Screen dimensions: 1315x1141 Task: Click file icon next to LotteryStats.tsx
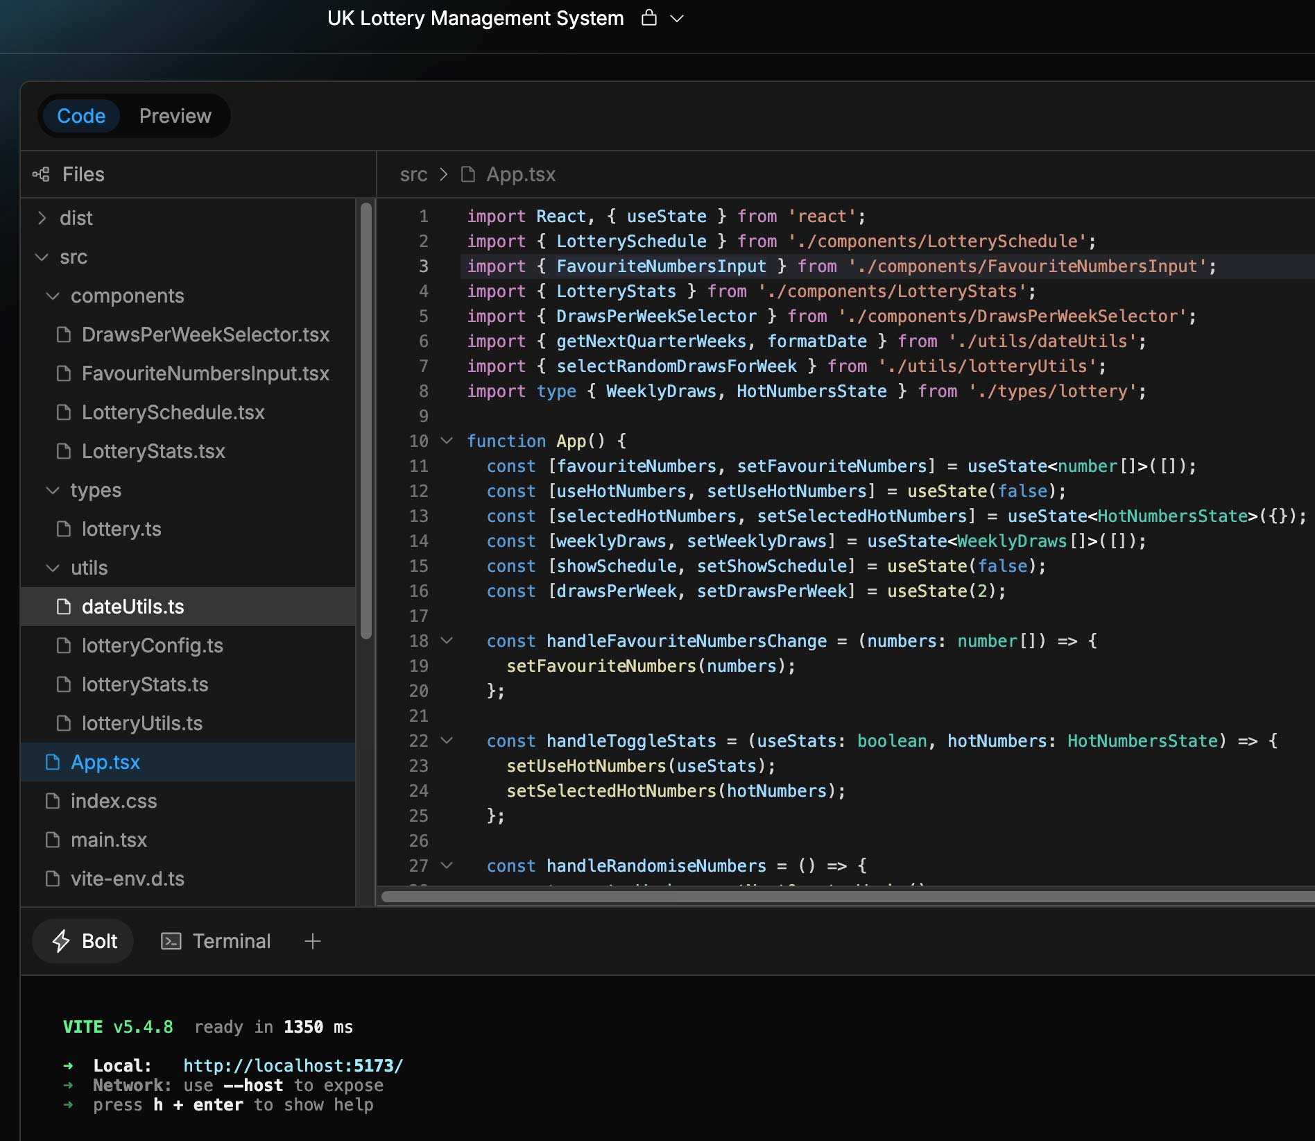click(x=64, y=451)
